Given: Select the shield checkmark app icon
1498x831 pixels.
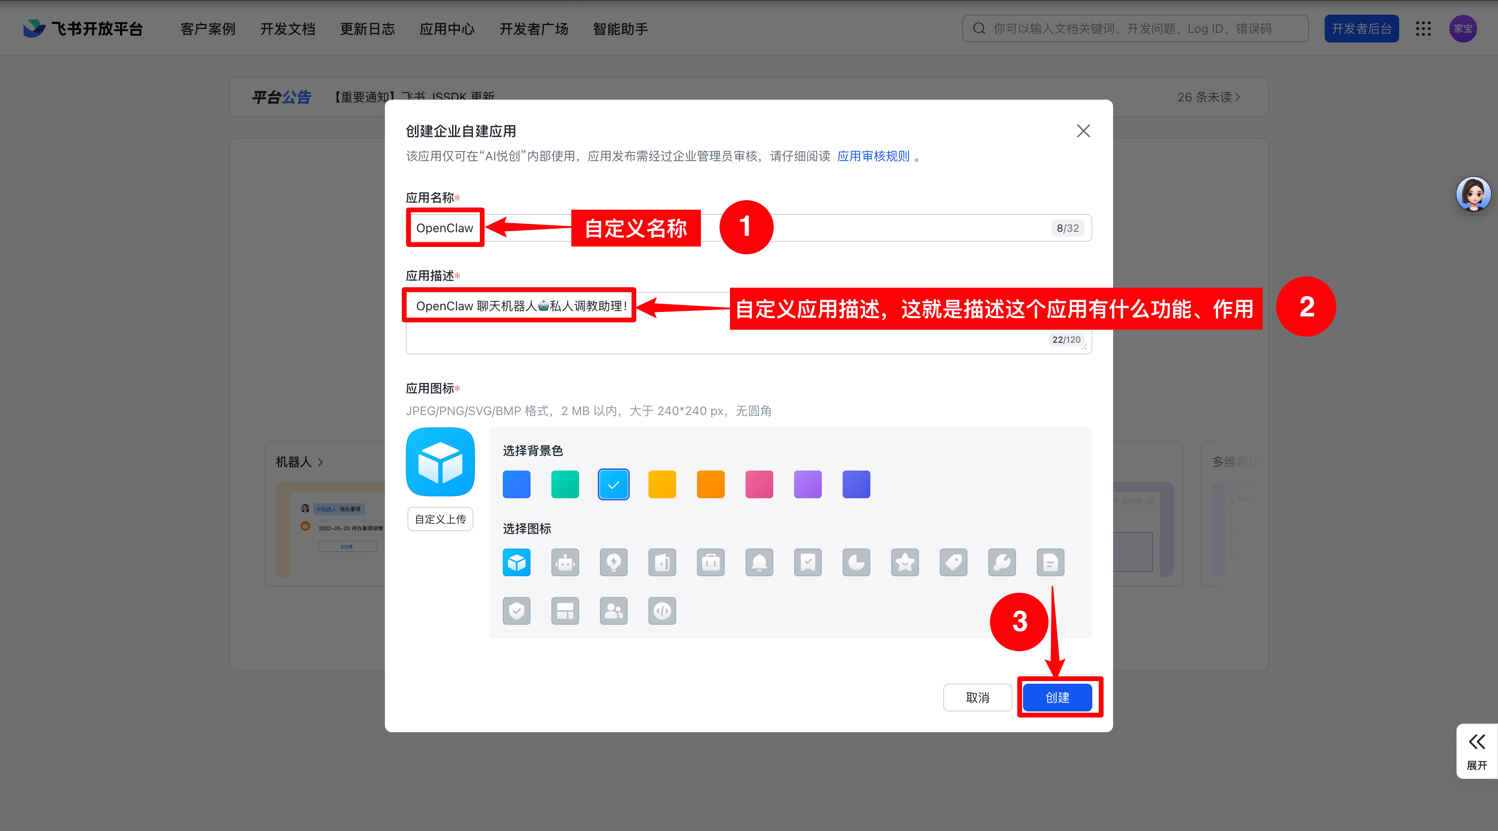Looking at the screenshot, I should pos(516,611).
